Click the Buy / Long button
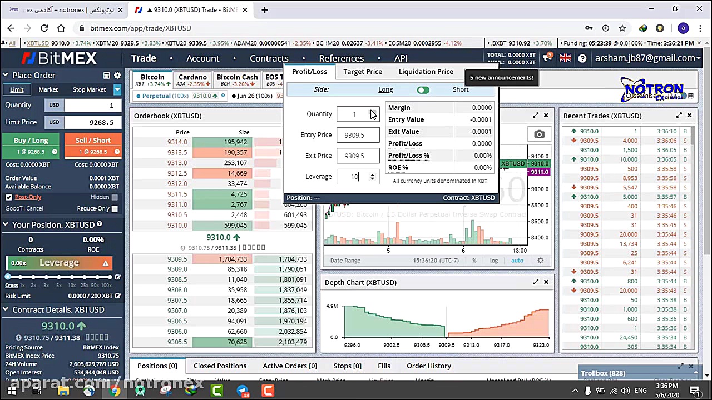The height and width of the screenshot is (400, 712). click(x=31, y=146)
